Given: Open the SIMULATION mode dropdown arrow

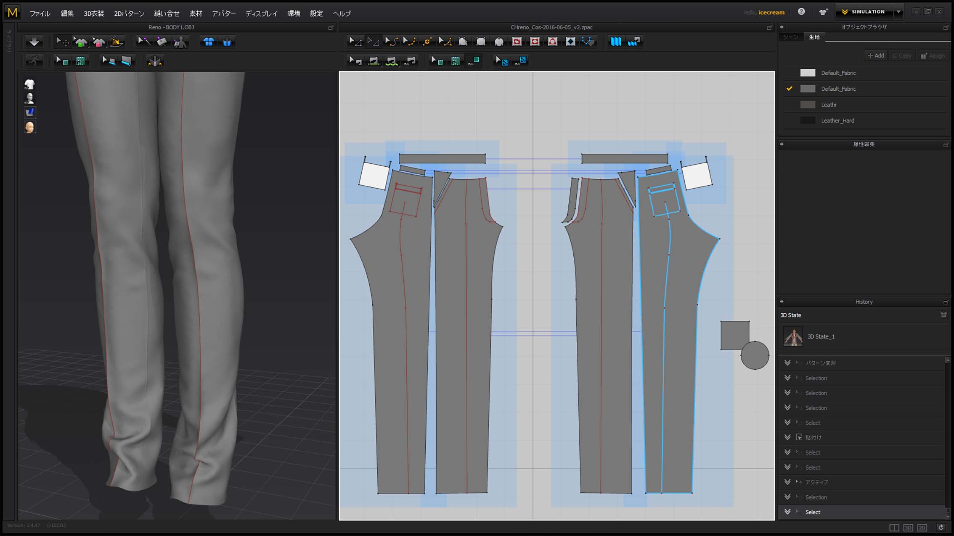Looking at the screenshot, I should coord(898,12).
